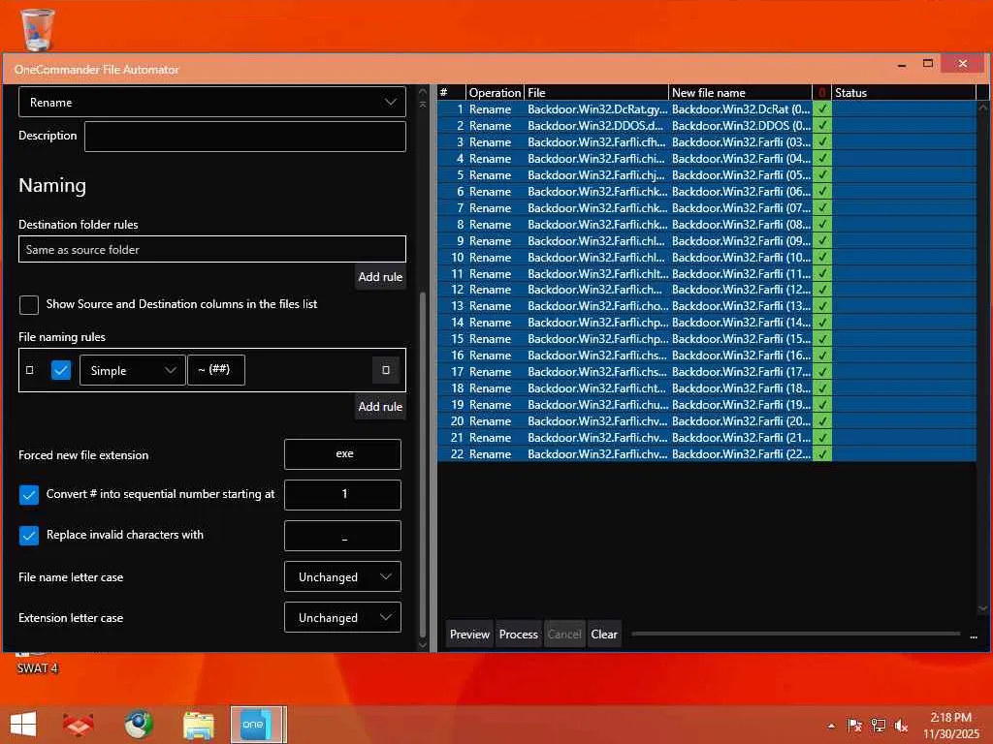Click the sequential start number field

342,495
